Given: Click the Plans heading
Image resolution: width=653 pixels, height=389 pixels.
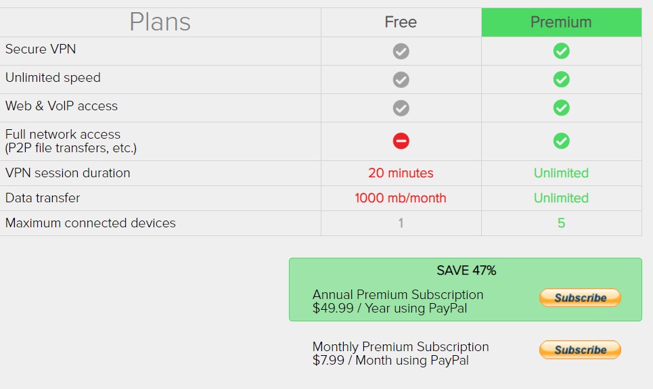Looking at the screenshot, I should click(x=160, y=22).
